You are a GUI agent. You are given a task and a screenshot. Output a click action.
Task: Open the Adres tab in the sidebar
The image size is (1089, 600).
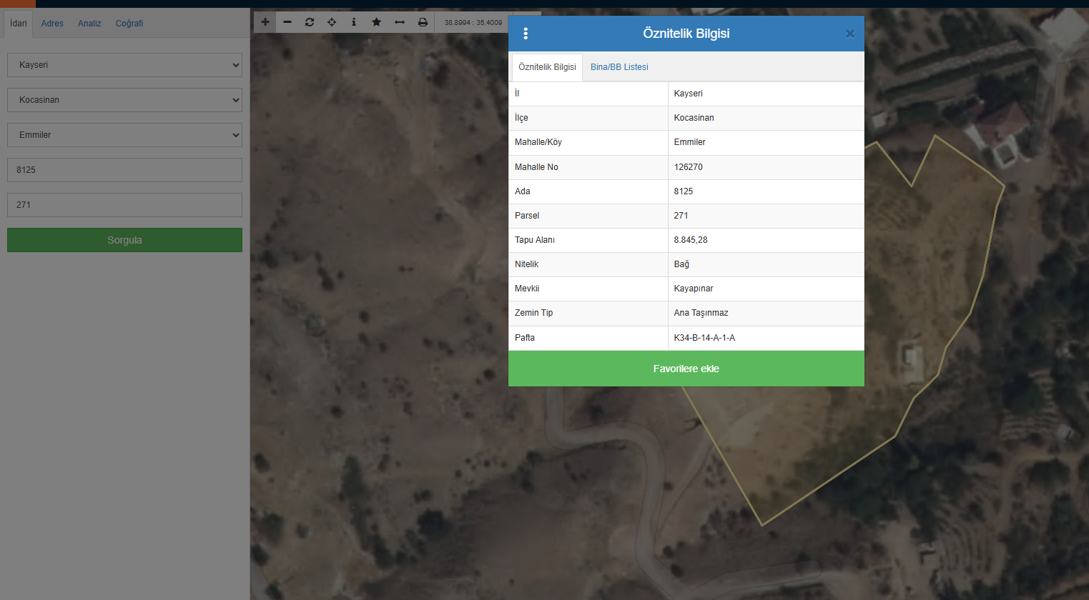coord(52,24)
